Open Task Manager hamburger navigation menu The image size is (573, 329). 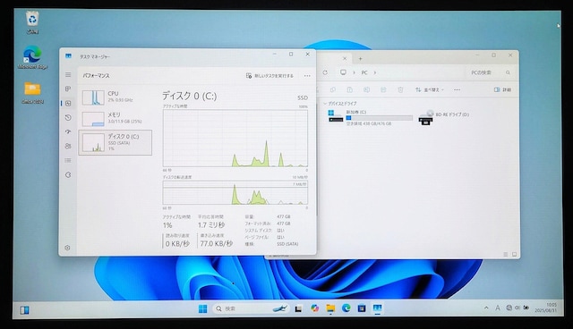(x=68, y=75)
